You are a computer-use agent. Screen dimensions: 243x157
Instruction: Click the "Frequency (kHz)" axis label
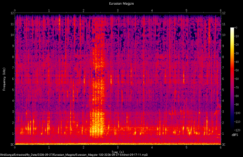click(4, 79)
